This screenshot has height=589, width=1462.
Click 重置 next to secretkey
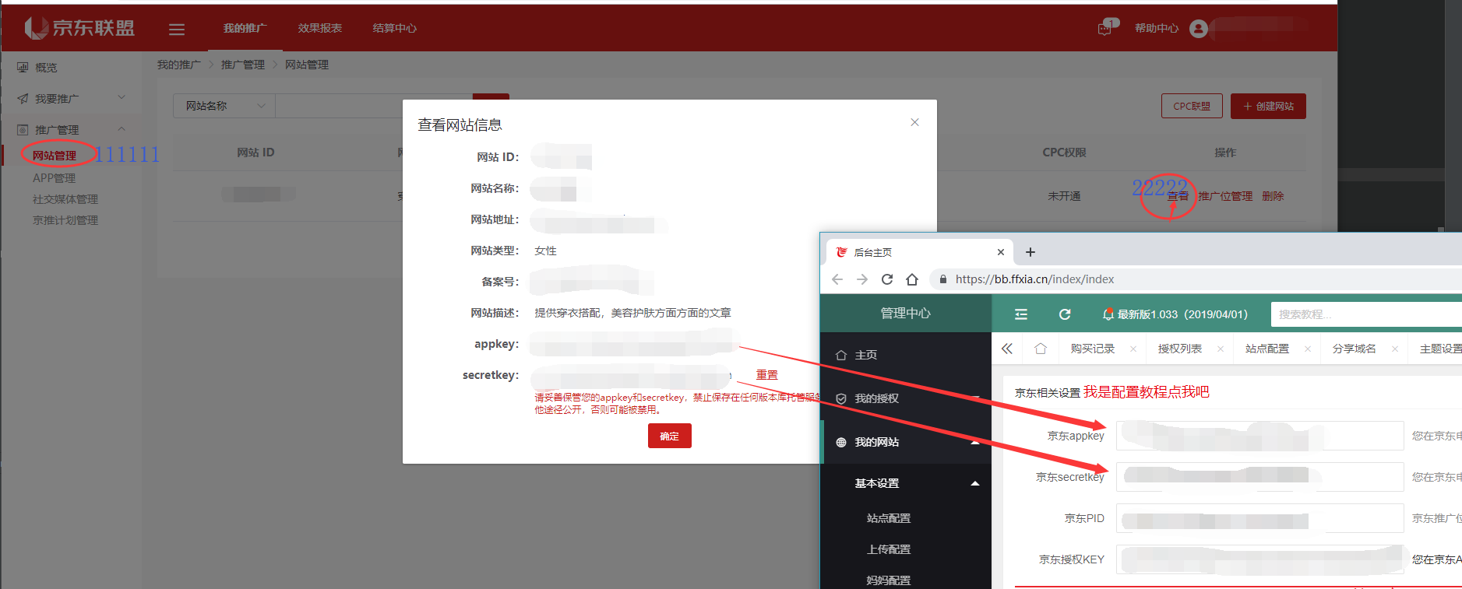click(x=767, y=375)
